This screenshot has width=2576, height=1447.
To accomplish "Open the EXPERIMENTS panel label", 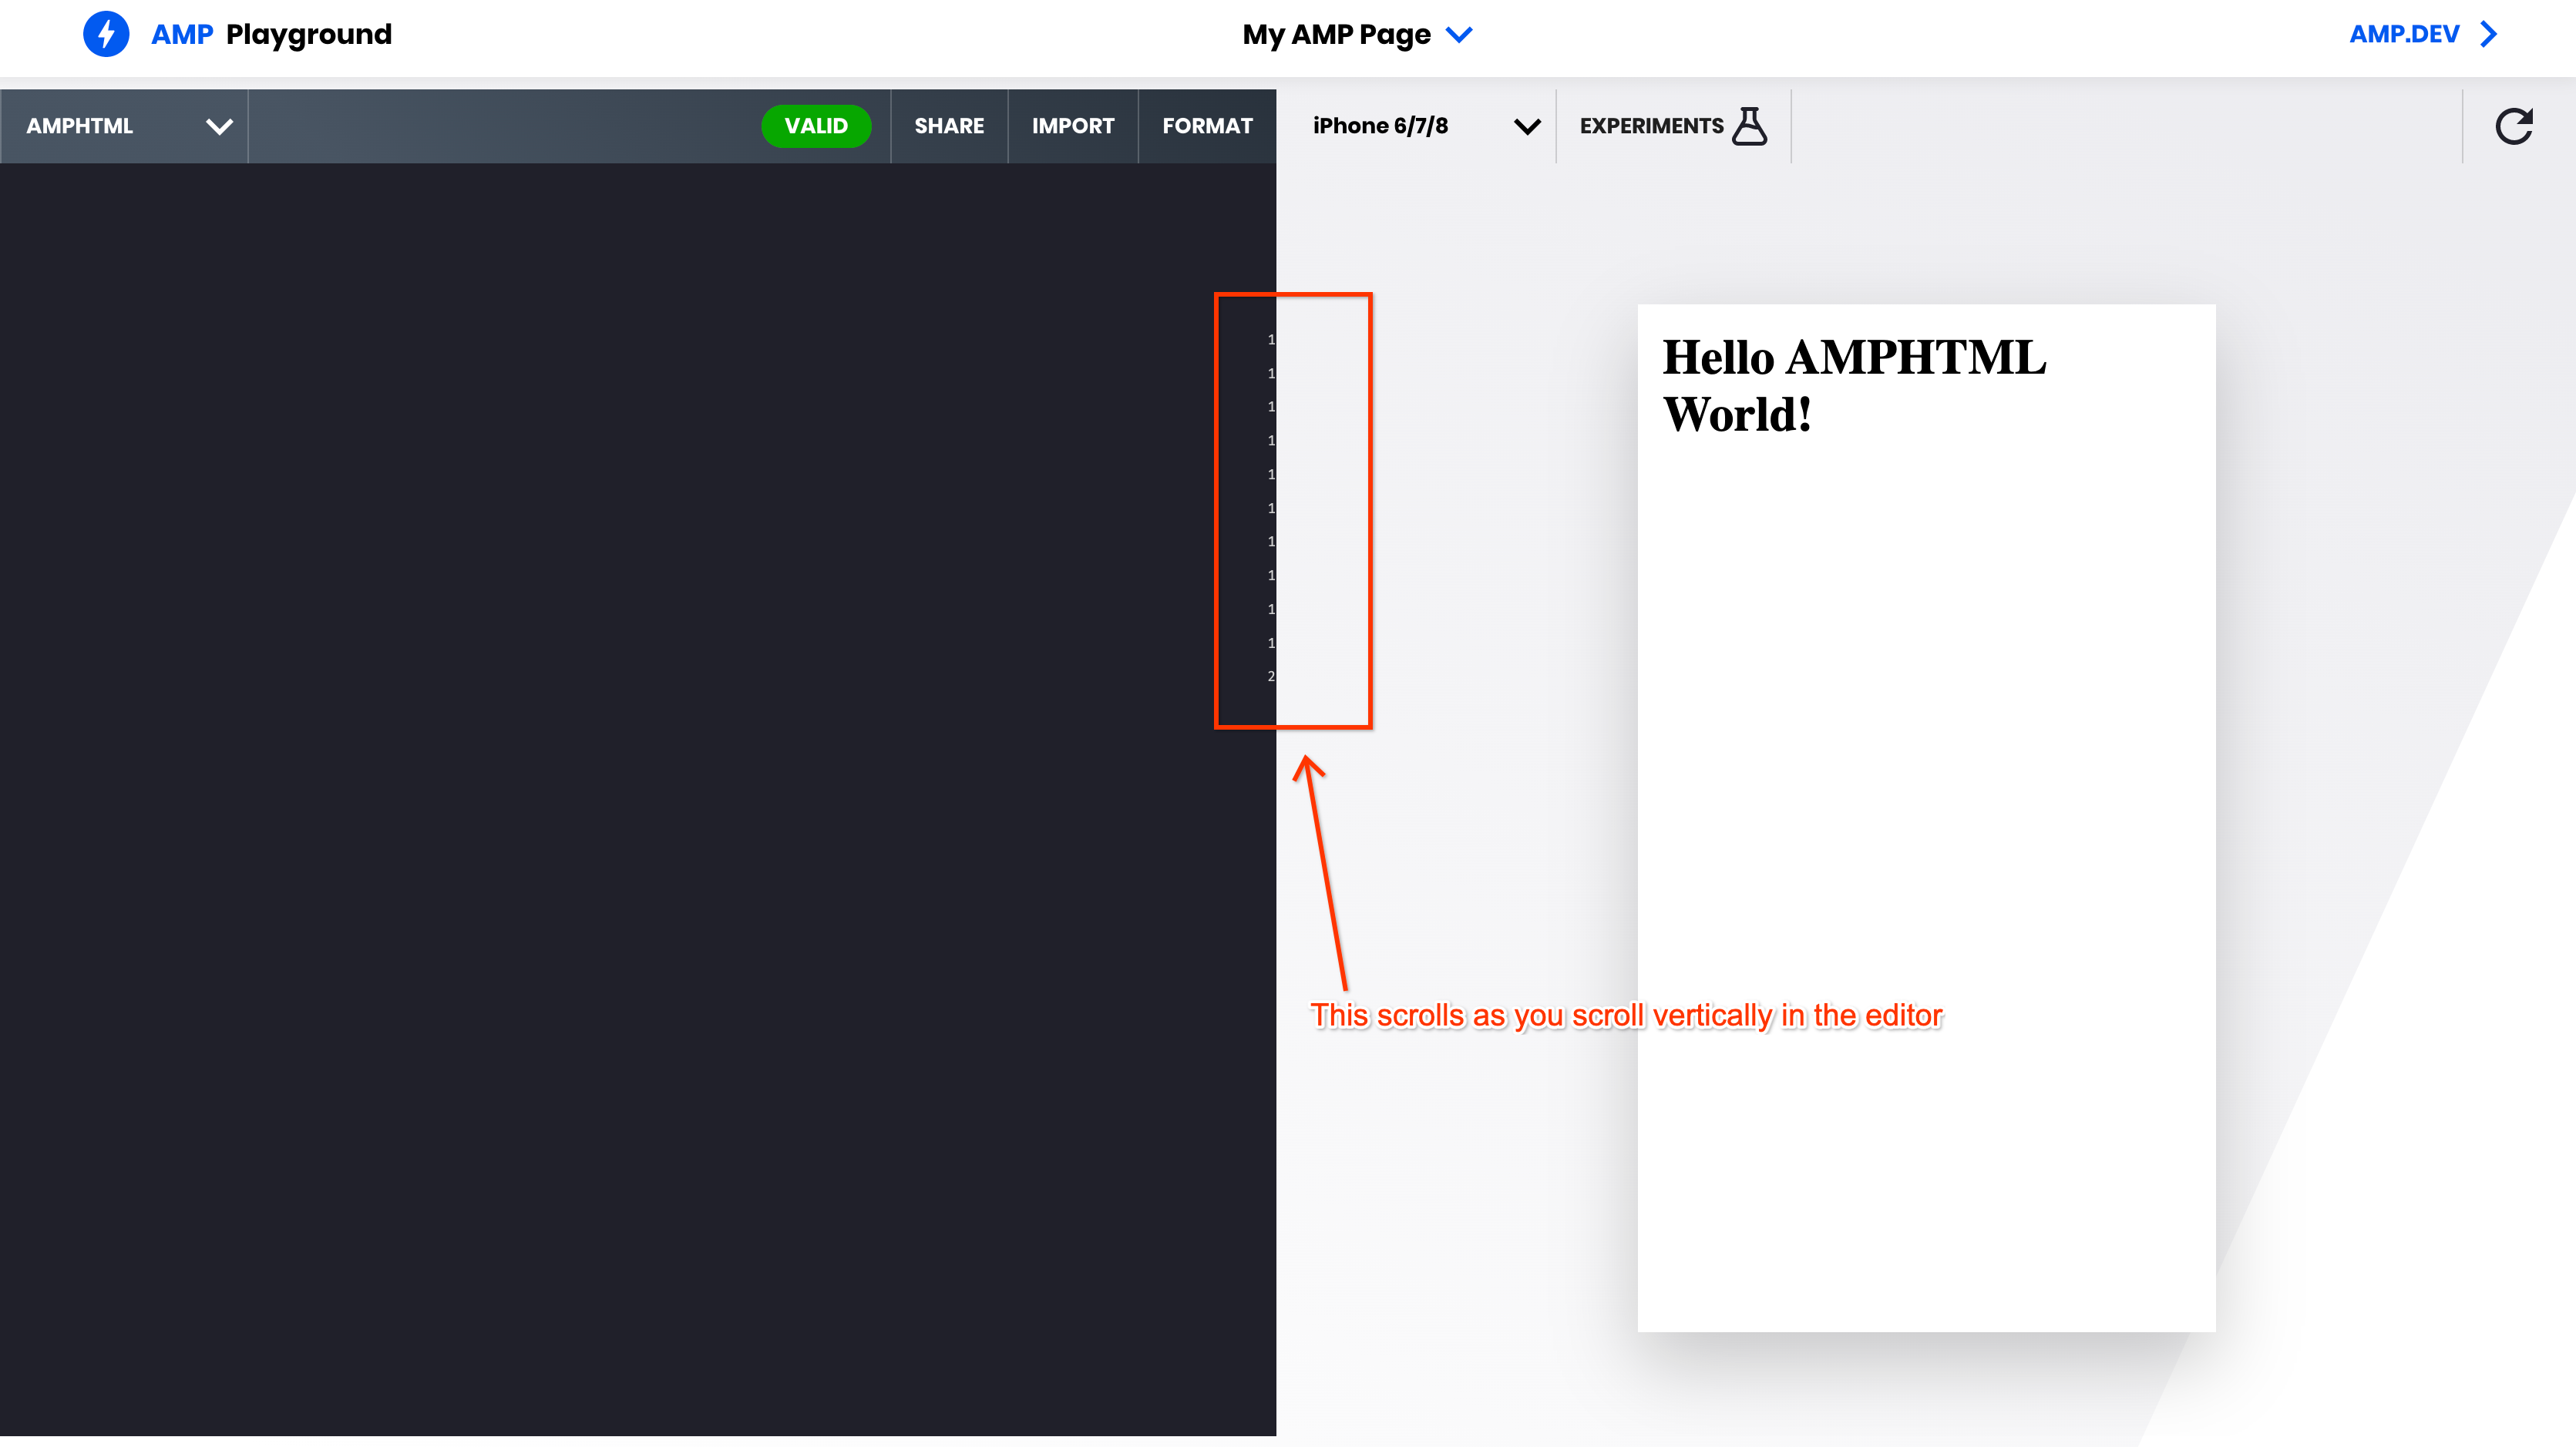I will click(x=1651, y=126).
